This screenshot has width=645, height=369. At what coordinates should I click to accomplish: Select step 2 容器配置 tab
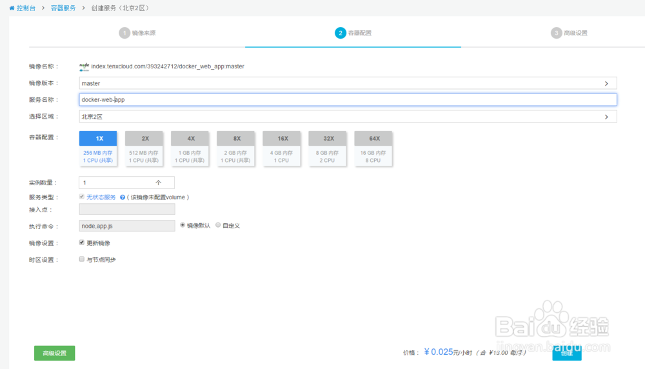click(x=353, y=33)
